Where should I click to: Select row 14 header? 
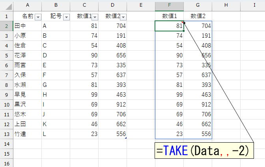[x=6, y=144]
